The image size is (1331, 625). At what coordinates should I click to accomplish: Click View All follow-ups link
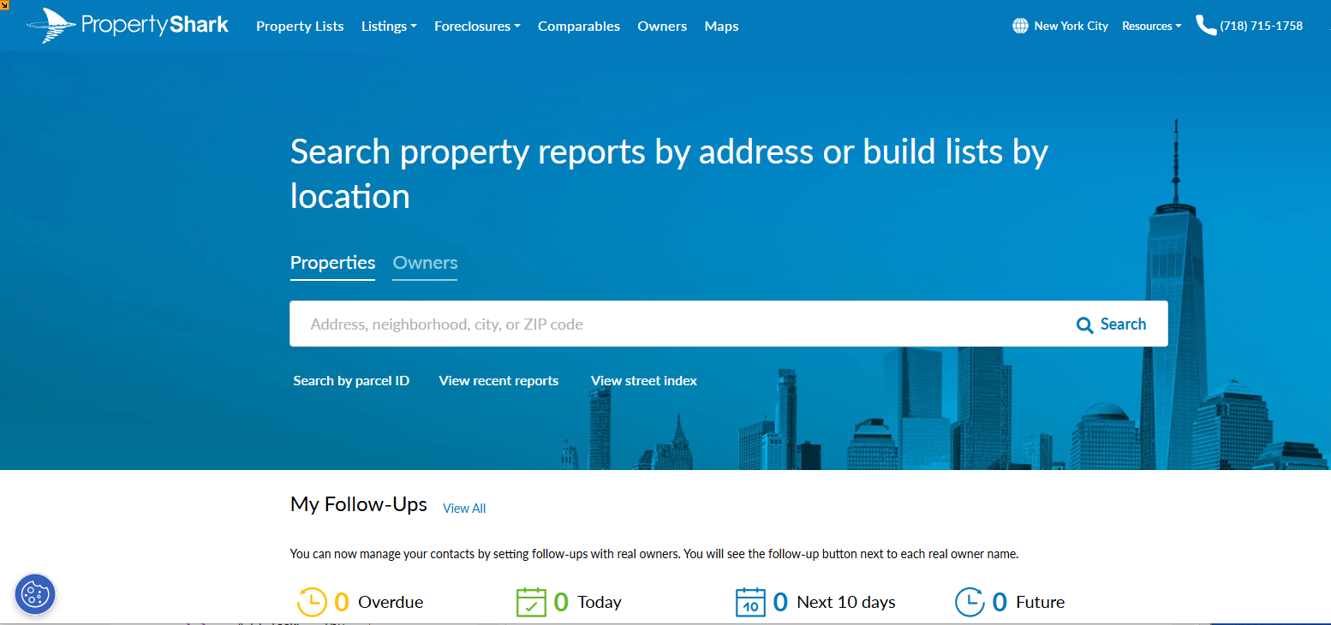[x=464, y=509]
